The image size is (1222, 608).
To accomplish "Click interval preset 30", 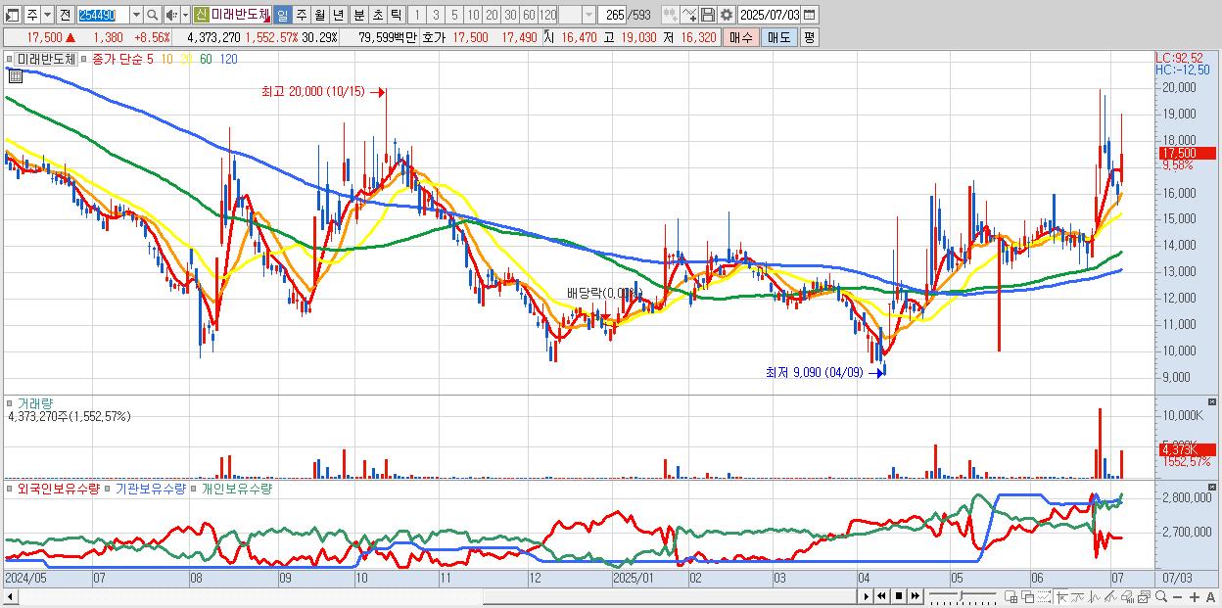I will coord(510,15).
